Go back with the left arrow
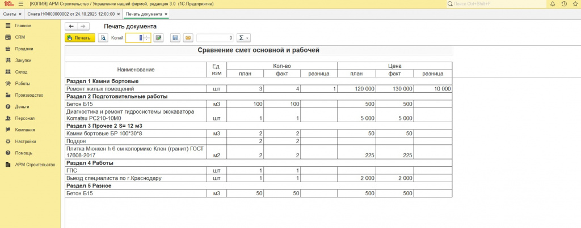 [71, 26]
